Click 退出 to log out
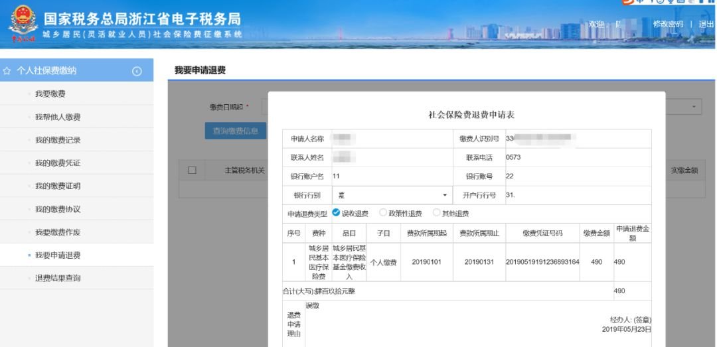Screen dimensions: 717x347 pos(706,24)
